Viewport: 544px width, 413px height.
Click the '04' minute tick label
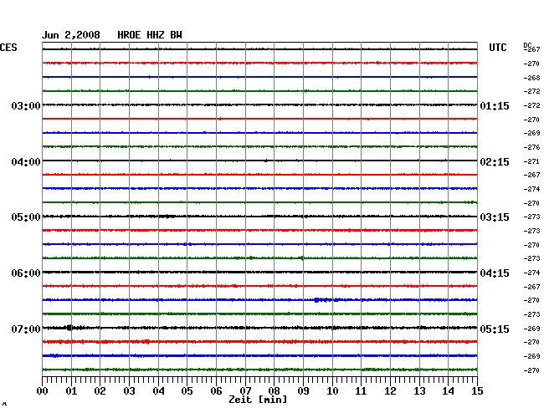(158, 391)
